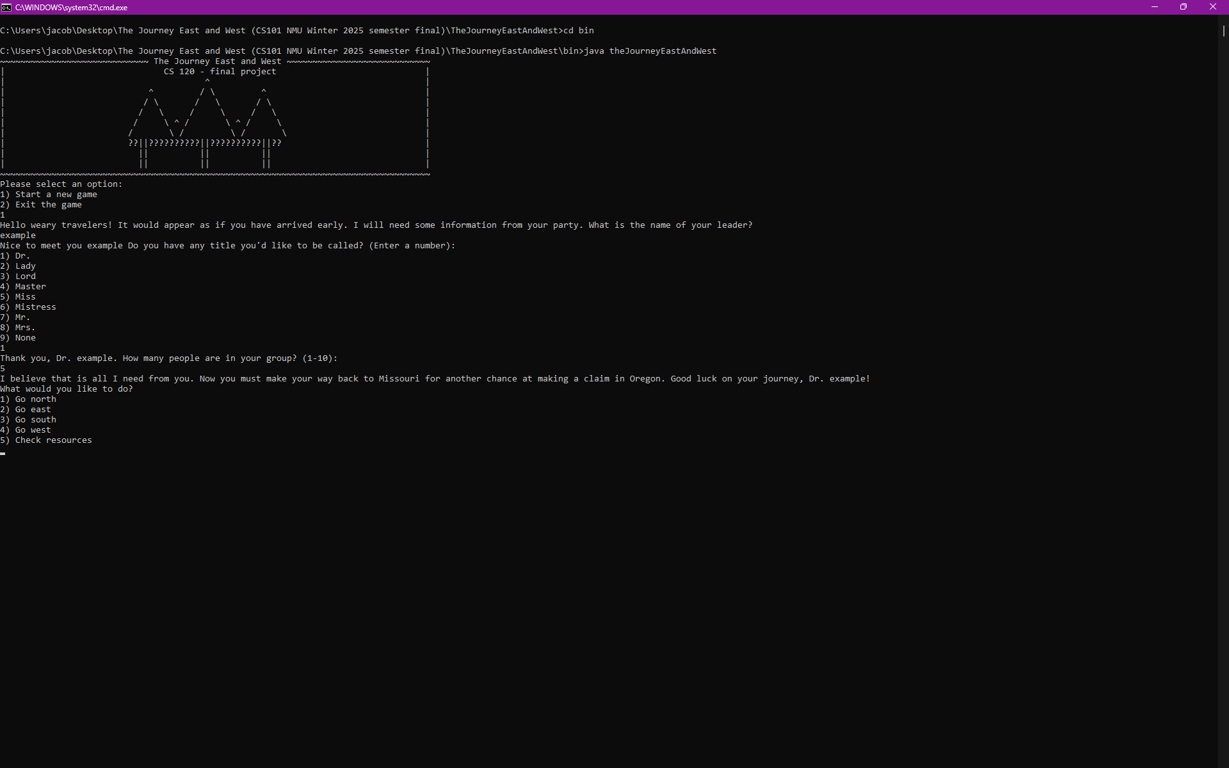Click the blinking cursor input line

[3, 453]
